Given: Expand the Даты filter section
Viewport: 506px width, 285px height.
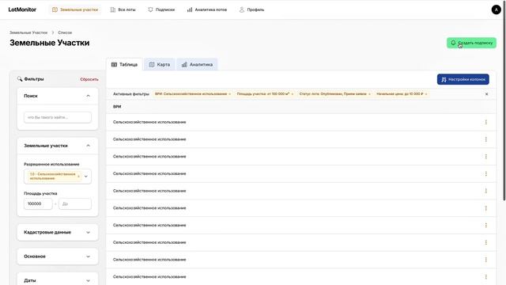Looking at the screenshot, I should (x=58, y=280).
